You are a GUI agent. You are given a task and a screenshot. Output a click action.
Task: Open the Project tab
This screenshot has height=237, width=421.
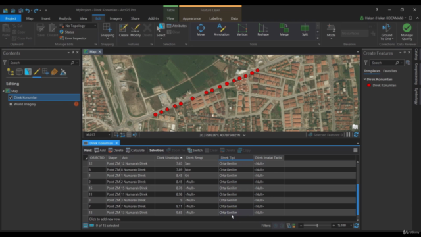(11, 18)
